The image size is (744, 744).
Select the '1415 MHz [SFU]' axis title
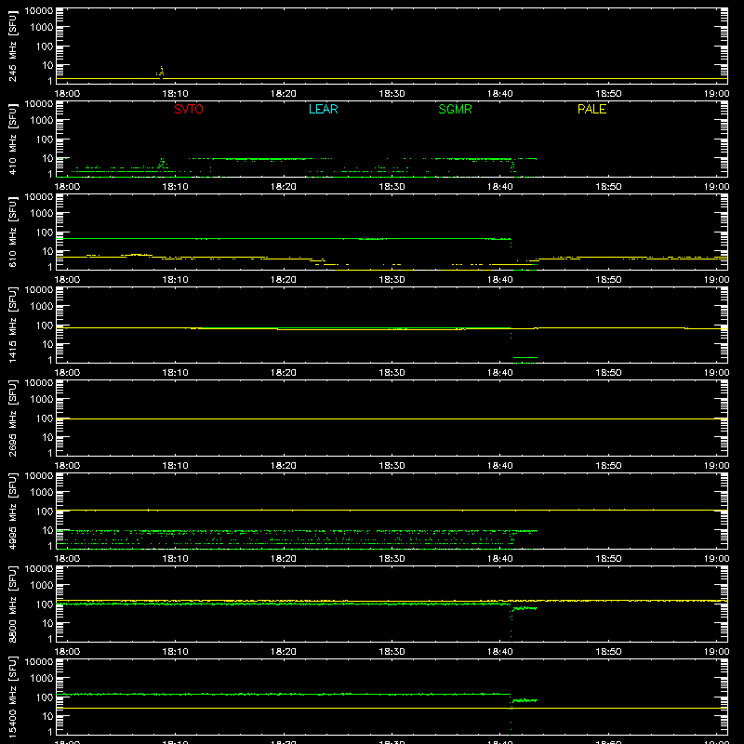(x=12, y=325)
